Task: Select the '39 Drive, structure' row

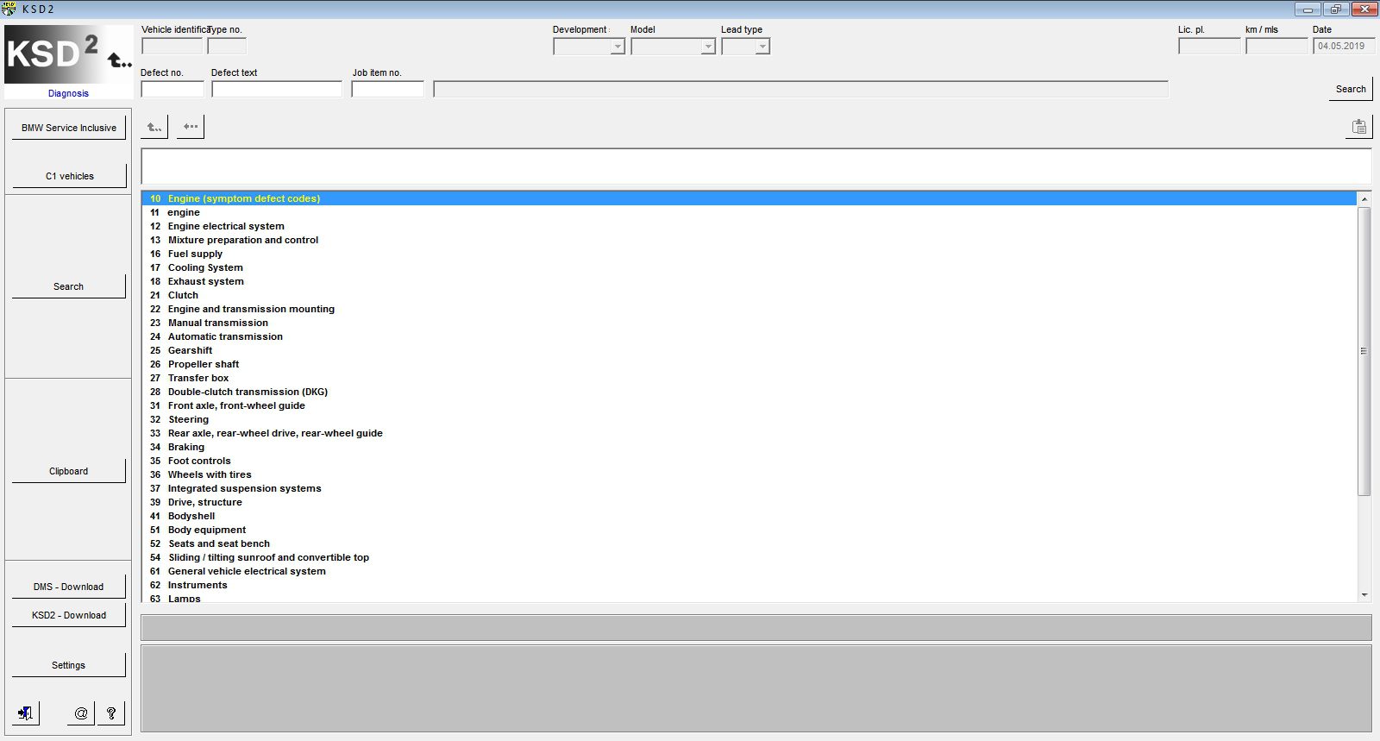Action: click(749, 502)
